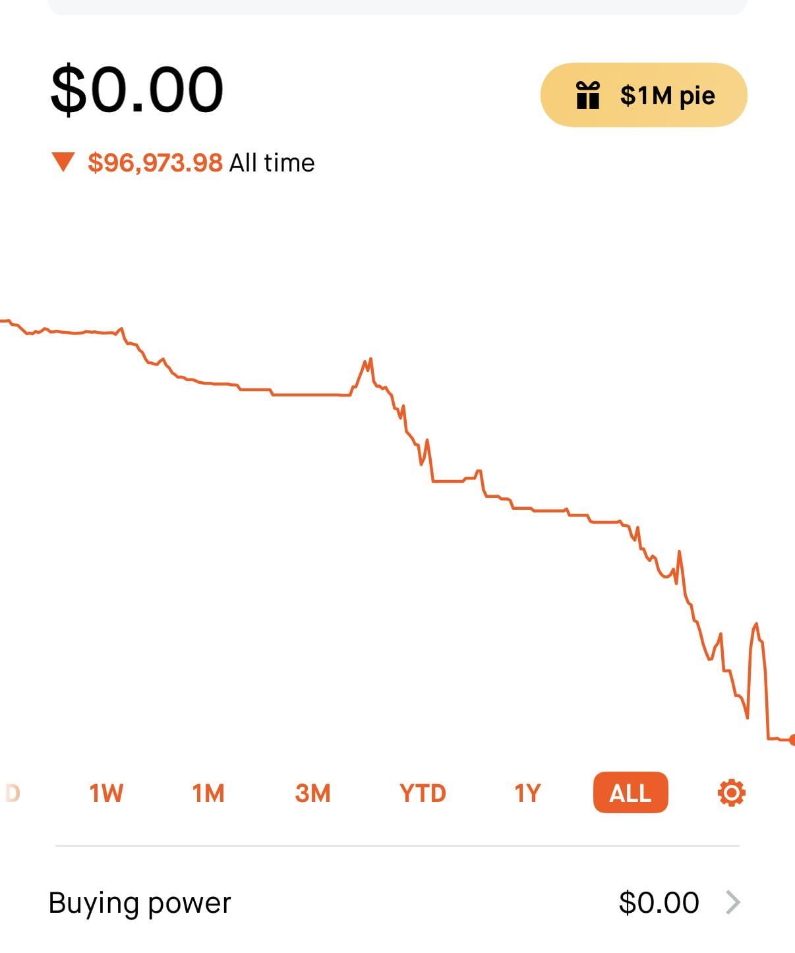Select the 1Y time range
The height and width of the screenshot is (953, 795).
[527, 792]
